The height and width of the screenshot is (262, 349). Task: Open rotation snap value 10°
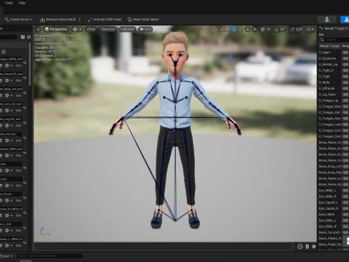283,29
